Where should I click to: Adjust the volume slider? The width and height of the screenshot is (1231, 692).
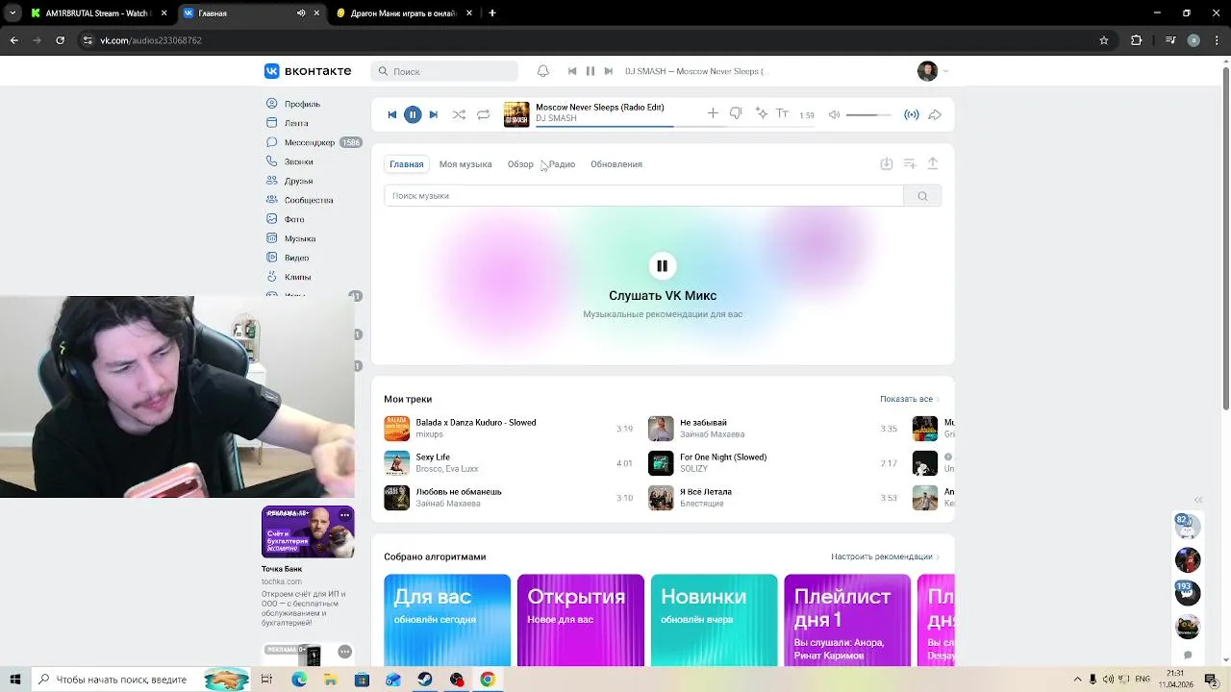[x=868, y=114]
